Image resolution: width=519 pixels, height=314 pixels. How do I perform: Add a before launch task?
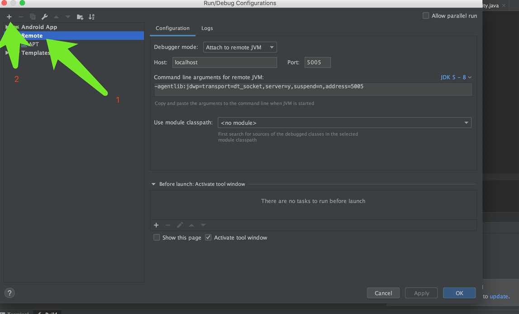(x=156, y=225)
